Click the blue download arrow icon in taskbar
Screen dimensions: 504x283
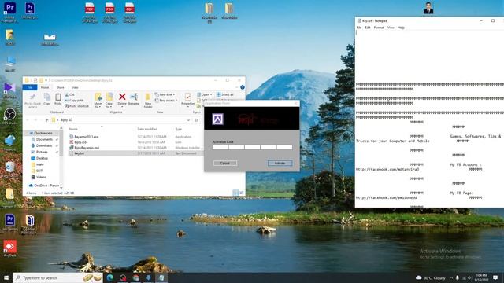pos(149,277)
